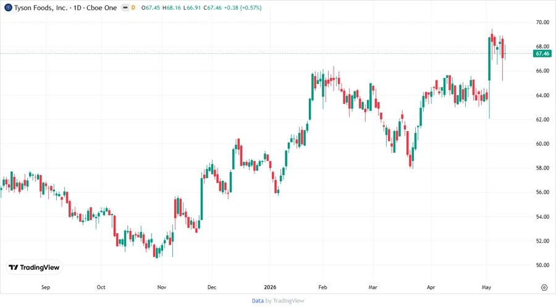Image resolution: width=556 pixels, height=308 pixels.
Task: Click the current price label 67.46
Action: point(542,54)
